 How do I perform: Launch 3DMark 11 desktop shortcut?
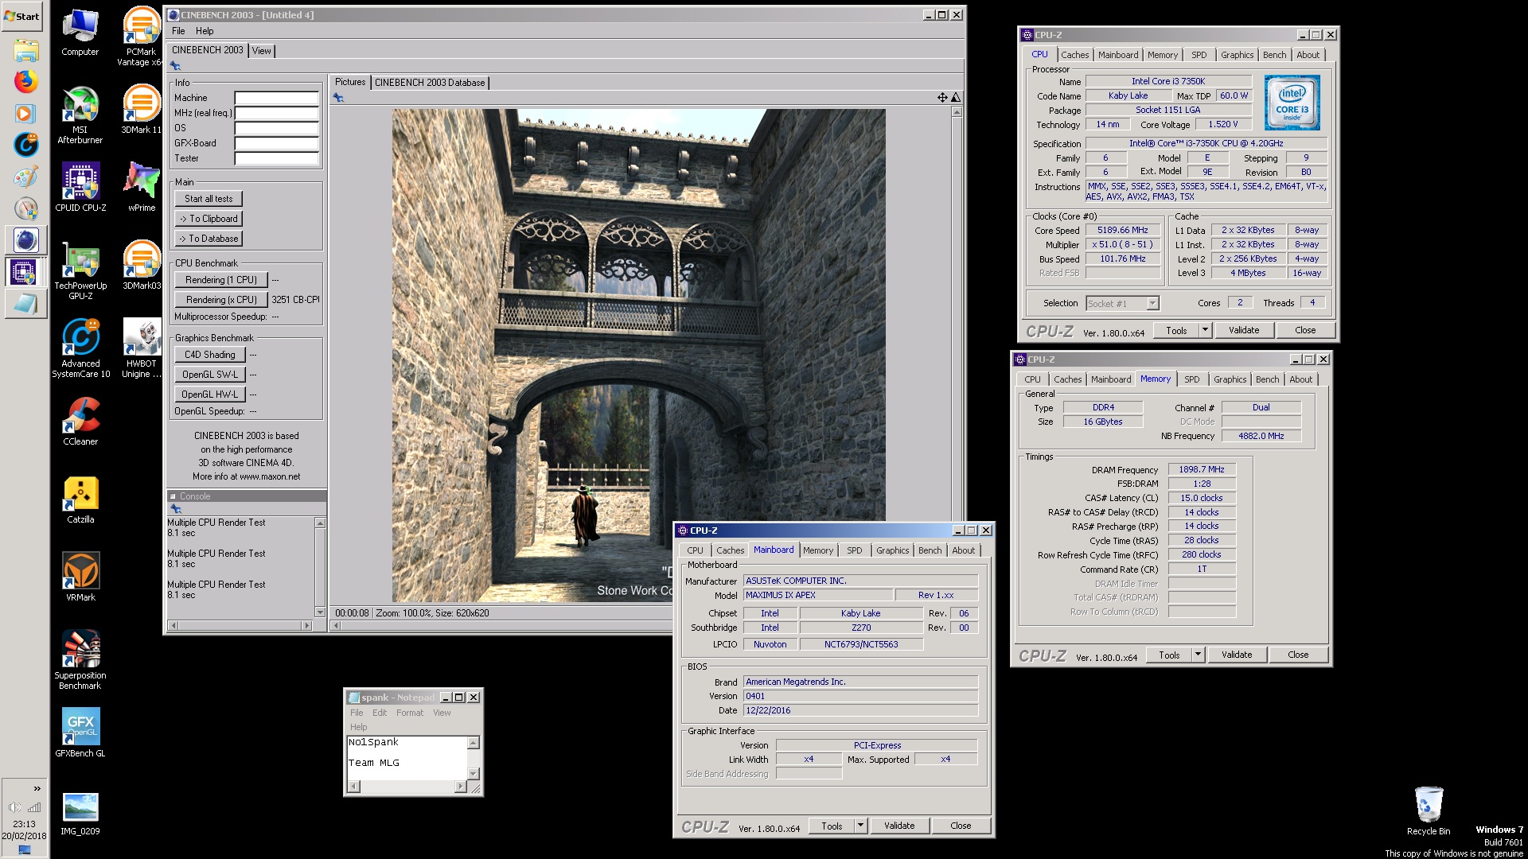[x=142, y=110]
